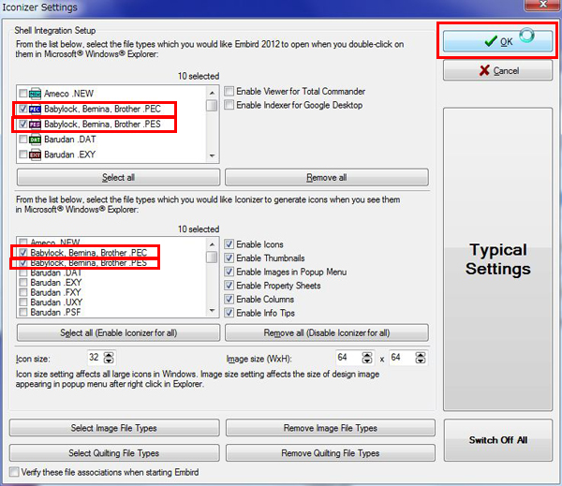Click the Image height value field

tap(402, 358)
